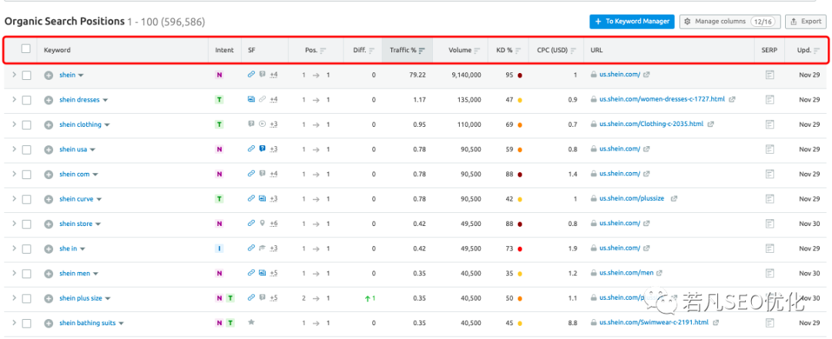Click the To Keyword Manager button
Viewport: 832px width, 339px height.
632,22
